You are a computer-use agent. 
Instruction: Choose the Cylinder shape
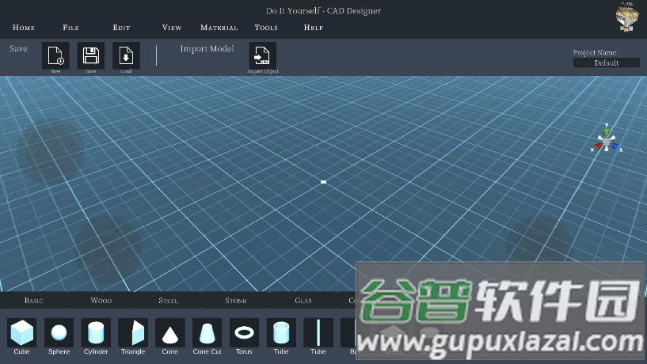point(96,332)
